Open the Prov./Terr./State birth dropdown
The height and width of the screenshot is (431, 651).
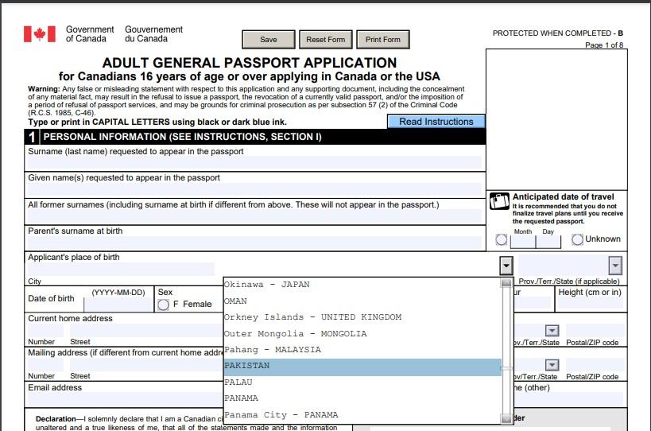(x=615, y=266)
